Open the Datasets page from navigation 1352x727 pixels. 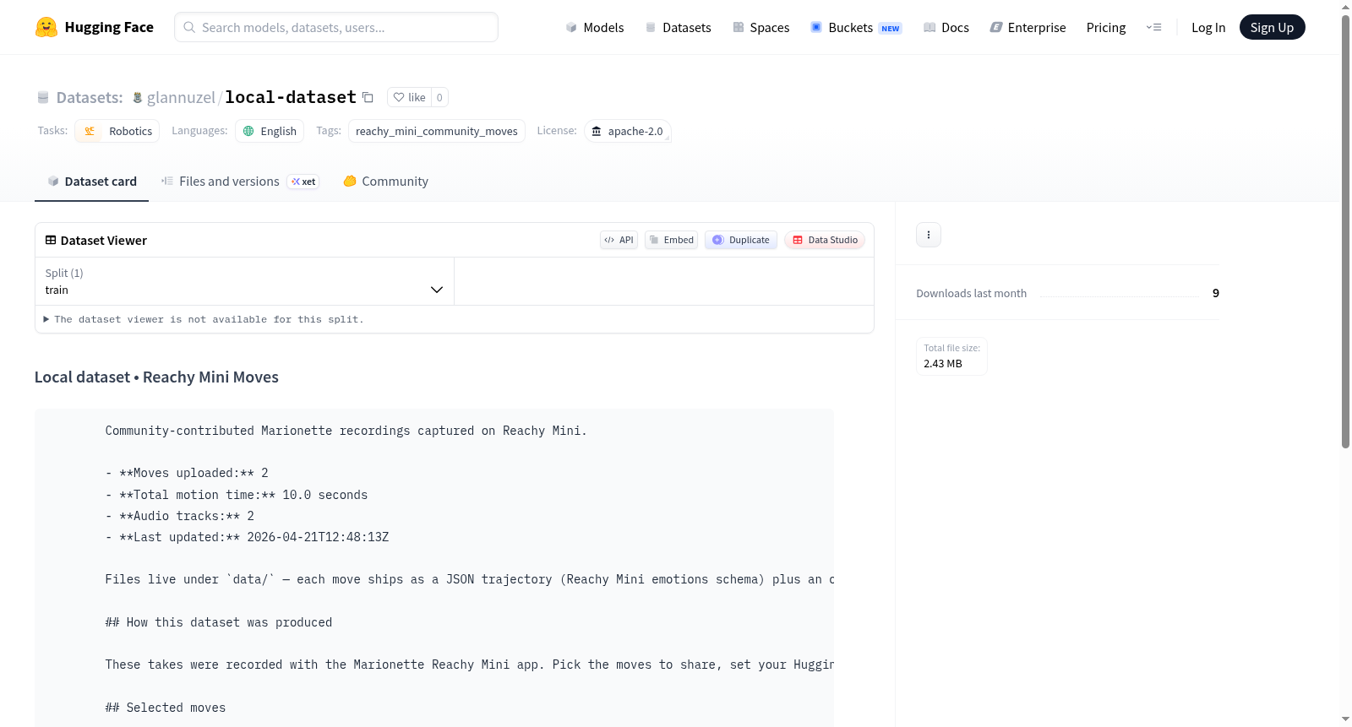pyautogui.click(x=678, y=27)
